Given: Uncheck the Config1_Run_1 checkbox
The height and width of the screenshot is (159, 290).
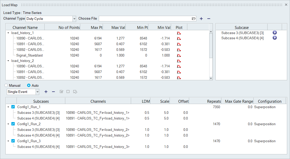Looking at the screenshot, I should (13, 107).
